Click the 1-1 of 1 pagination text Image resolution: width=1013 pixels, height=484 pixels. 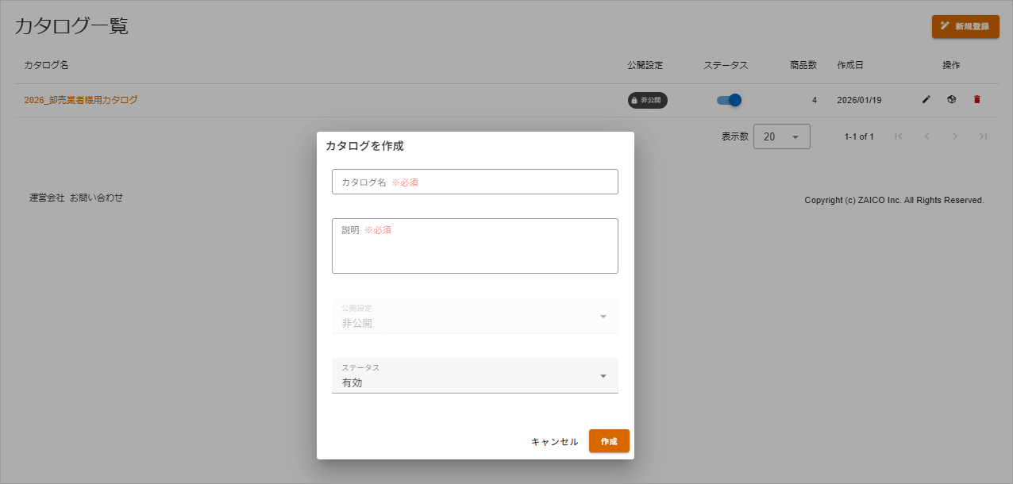(859, 136)
